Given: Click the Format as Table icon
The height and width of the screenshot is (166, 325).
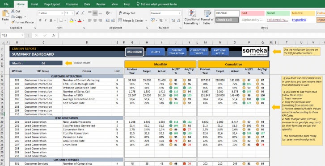Looking at the screenshot, I should [207, 13].
